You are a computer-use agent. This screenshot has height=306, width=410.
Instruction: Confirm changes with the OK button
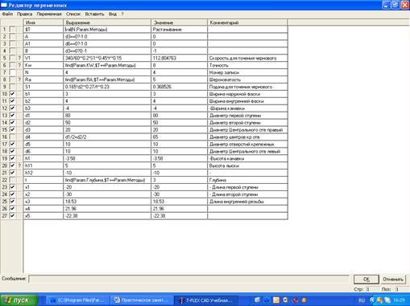coord(367,279)
